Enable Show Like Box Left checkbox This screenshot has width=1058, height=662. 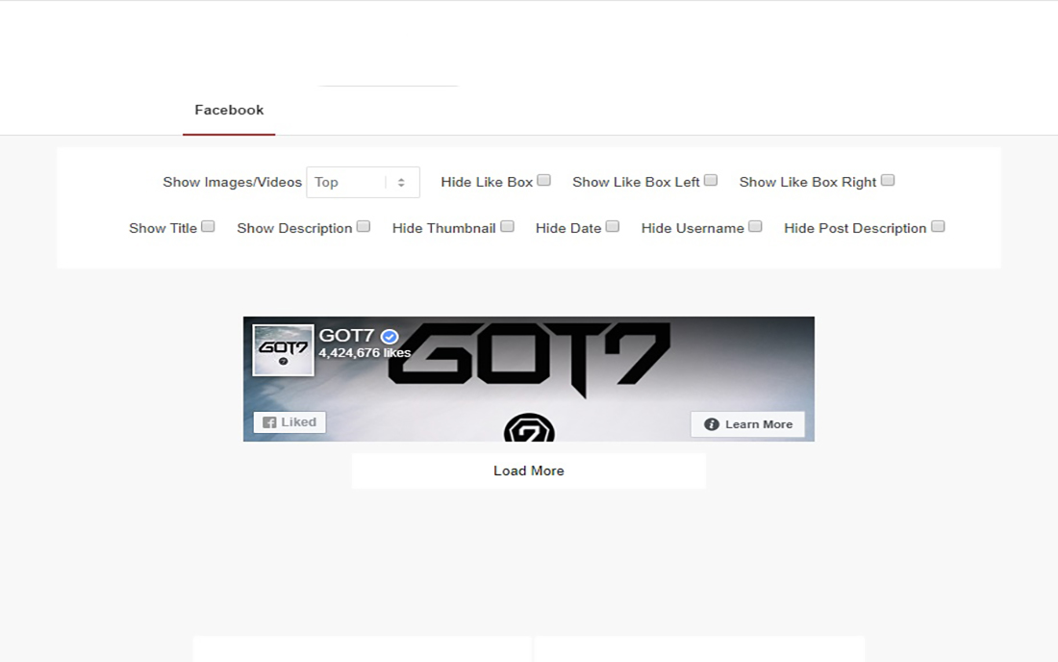click(x=711, y=180)
